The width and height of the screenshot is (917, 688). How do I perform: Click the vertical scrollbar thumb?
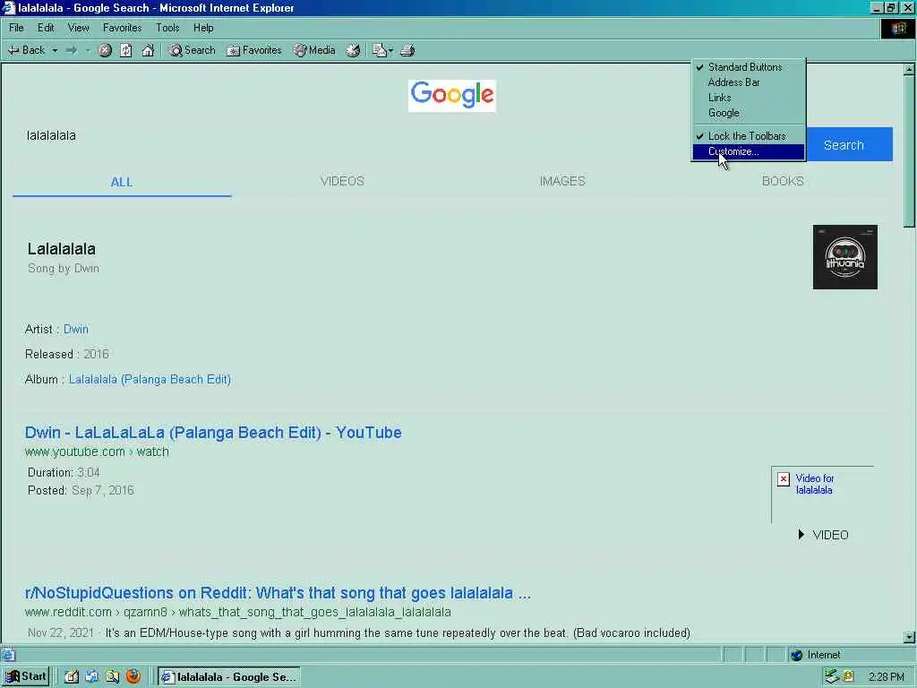pyautogui.click(x=909, y=151)
